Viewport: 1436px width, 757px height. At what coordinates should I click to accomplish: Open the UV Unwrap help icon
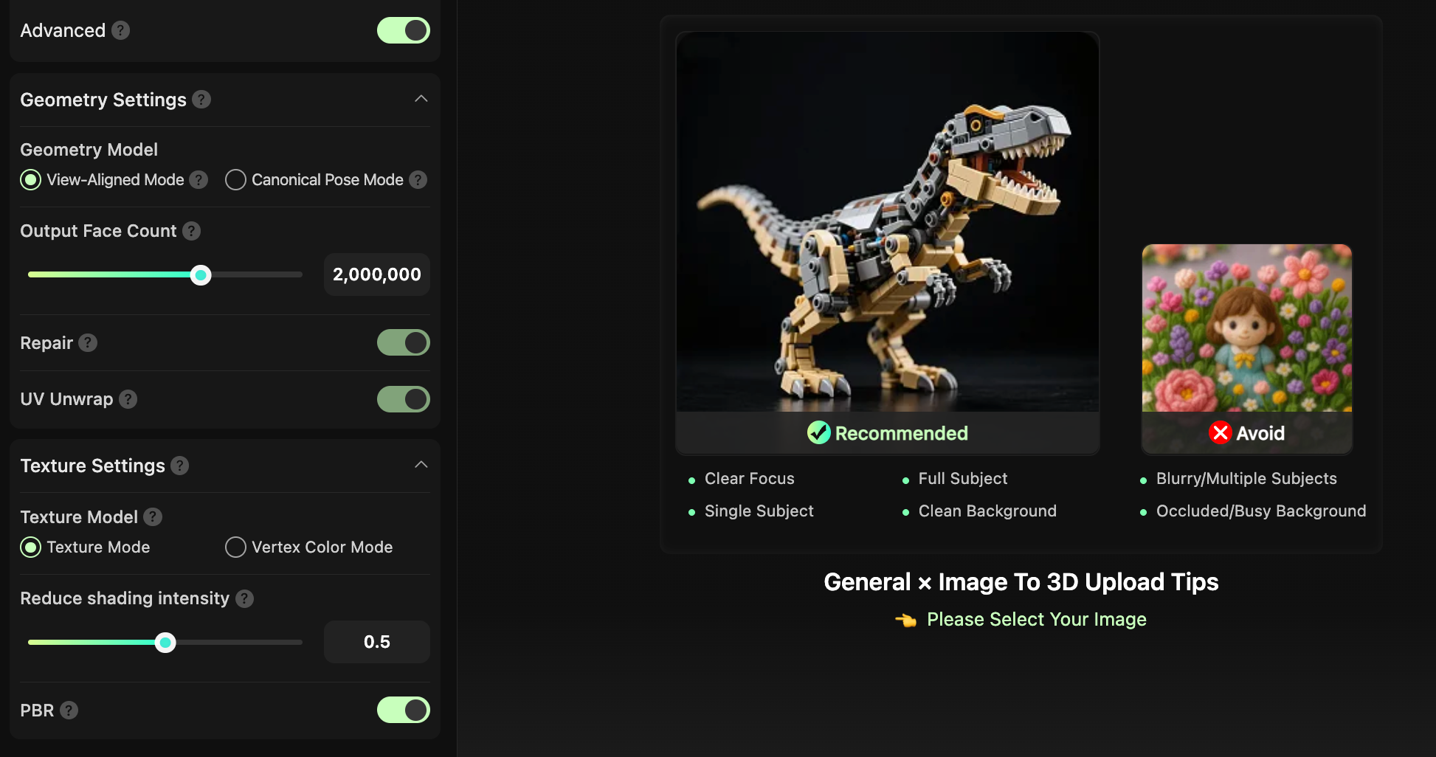tap(127, 399)
